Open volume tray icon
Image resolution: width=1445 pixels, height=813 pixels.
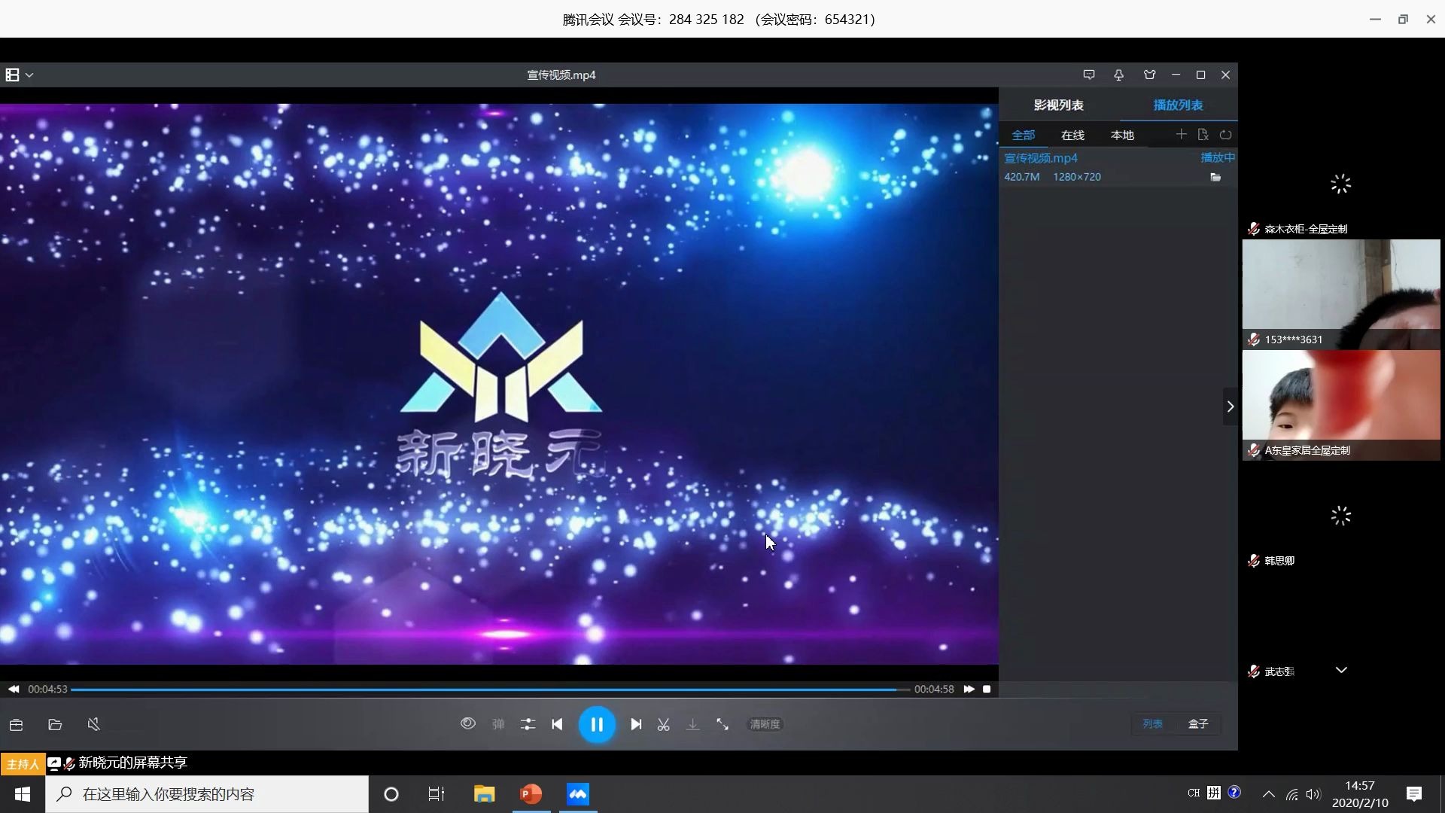(1313, 794)
